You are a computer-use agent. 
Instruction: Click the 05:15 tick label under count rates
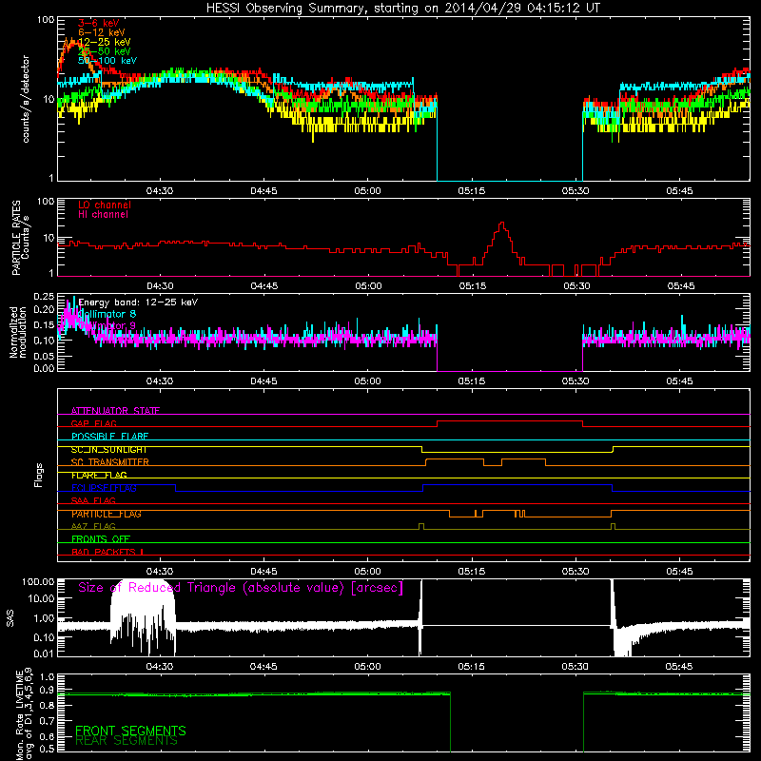[471, 191]
